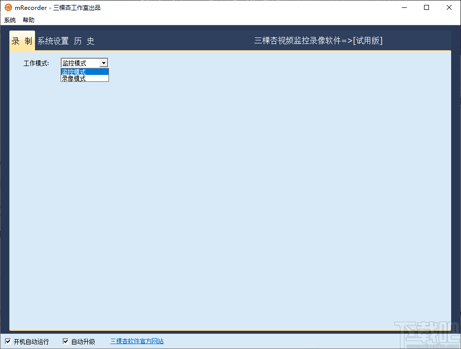This screenshot has width=461, height=349.
Task: Open the 系统 menu
Action: 10,20
